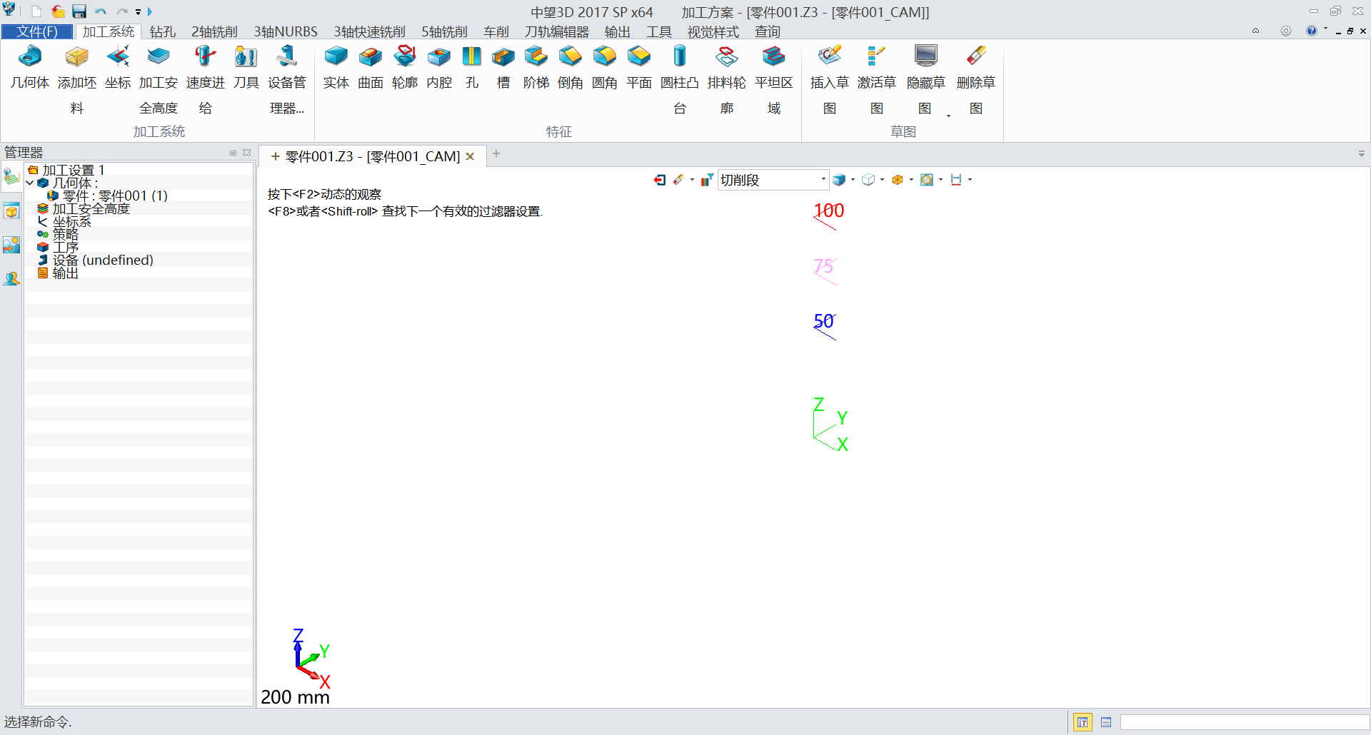Viewport: 1371px width, 735px height.
Task: Select the 轮廓 profile feature icon
Action: pyautogui.click(x=405, y=57)
